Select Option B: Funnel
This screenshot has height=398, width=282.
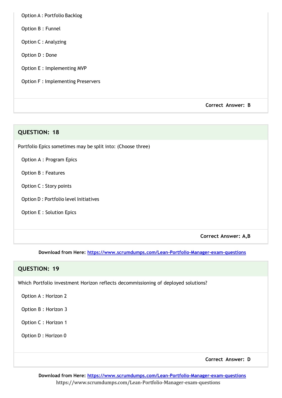pos(41,29)
